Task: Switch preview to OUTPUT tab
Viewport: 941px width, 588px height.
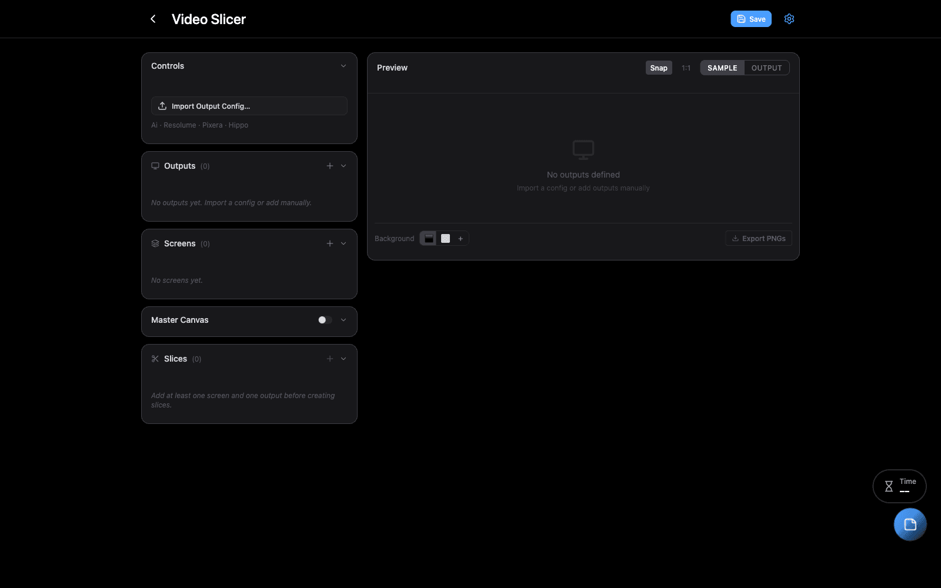Action: pyautogui.click(x=766, y=68)
